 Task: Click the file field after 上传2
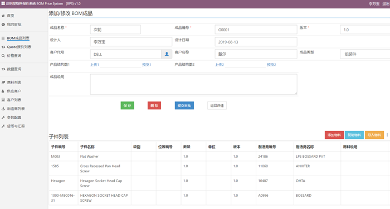246,65
